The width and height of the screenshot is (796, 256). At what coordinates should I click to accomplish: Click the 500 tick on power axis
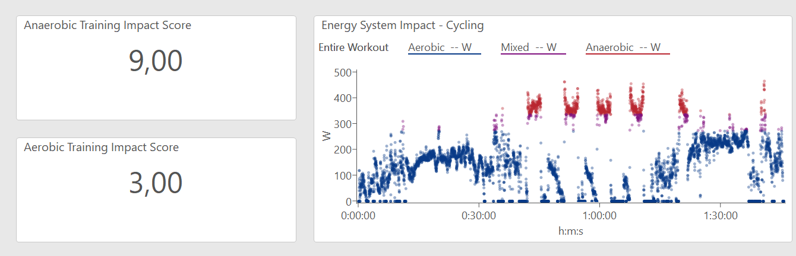[x=344, y=72]
